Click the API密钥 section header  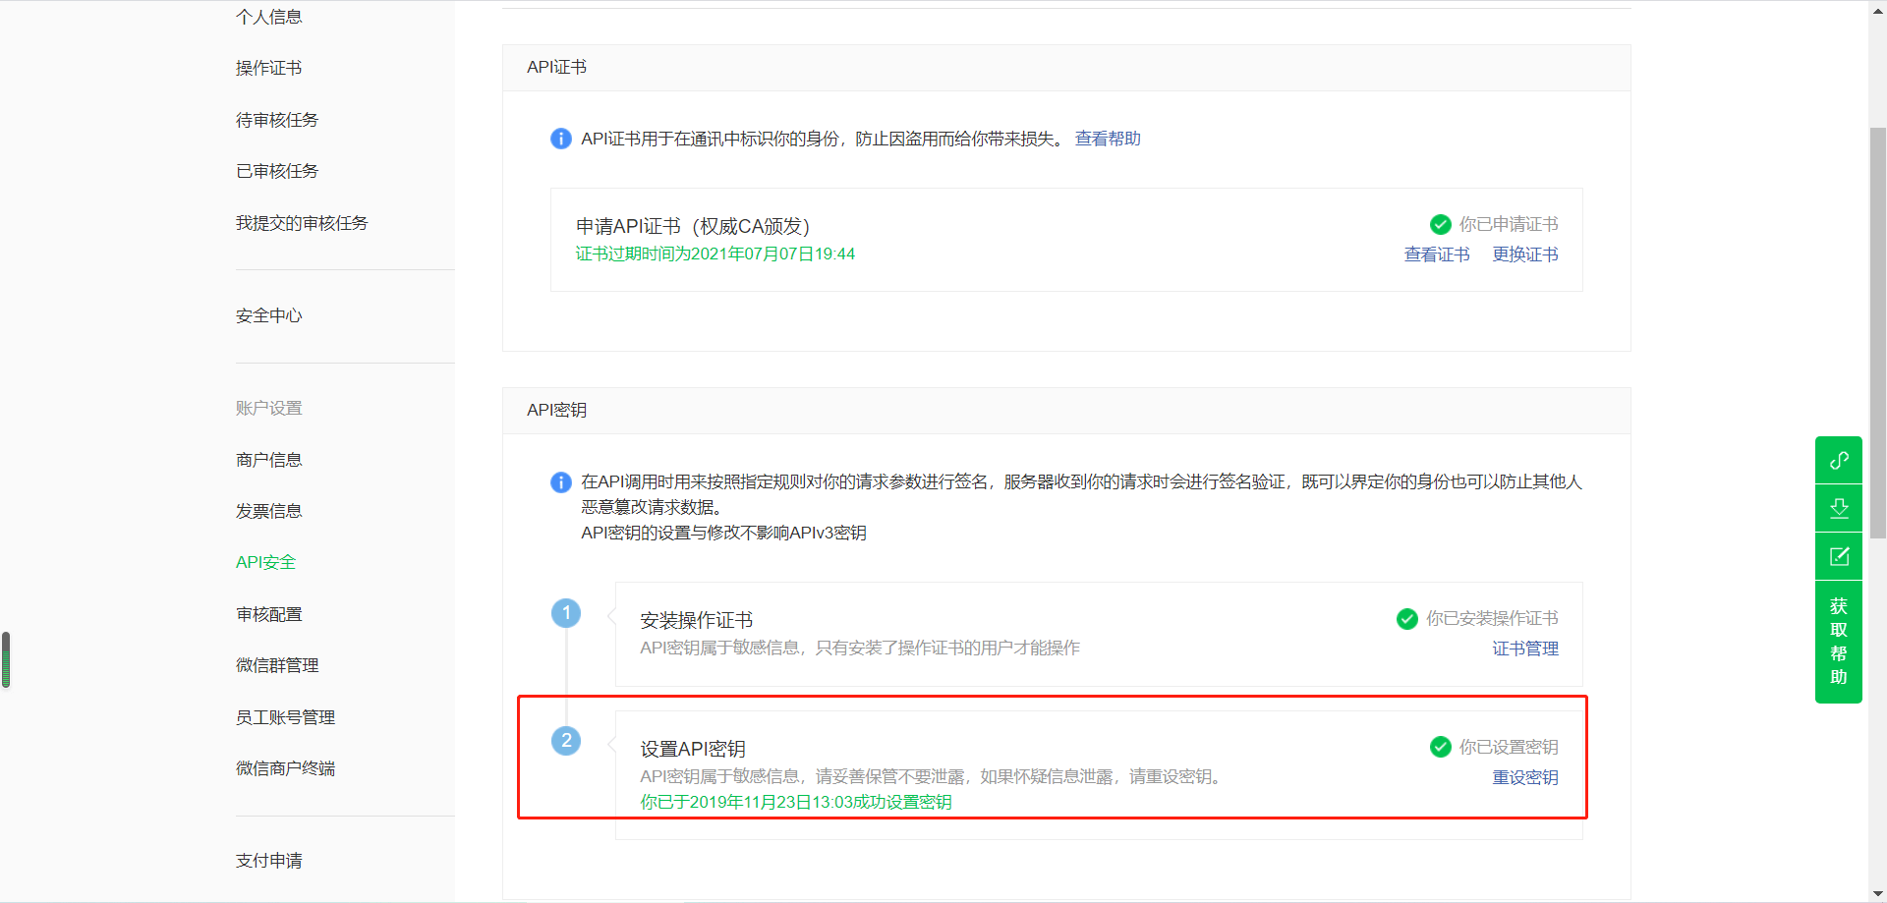click(556, 410)
